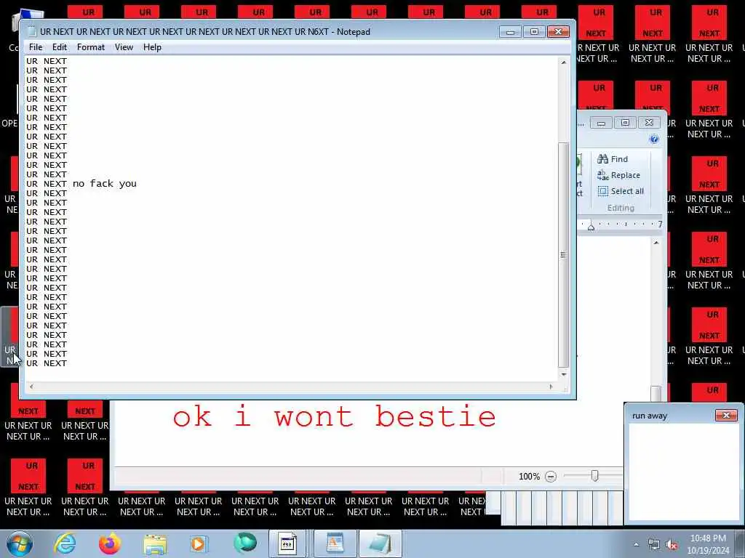Open Windows Explorer from the taskbar
The image size is (745, 558).
coord(155,543)
